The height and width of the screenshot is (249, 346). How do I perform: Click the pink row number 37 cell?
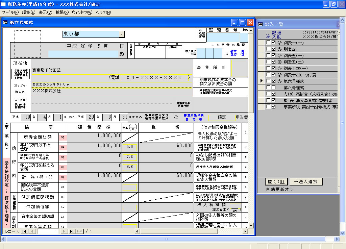(x=63, y=177)
